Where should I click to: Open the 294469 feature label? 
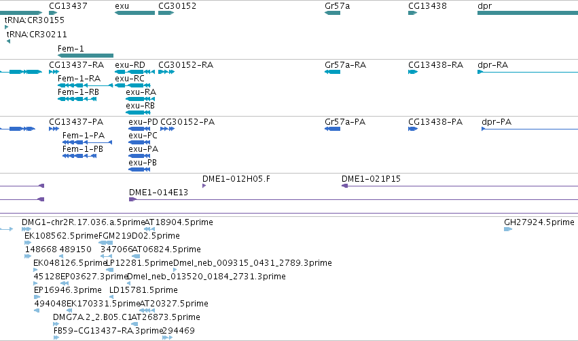(179, 331)
